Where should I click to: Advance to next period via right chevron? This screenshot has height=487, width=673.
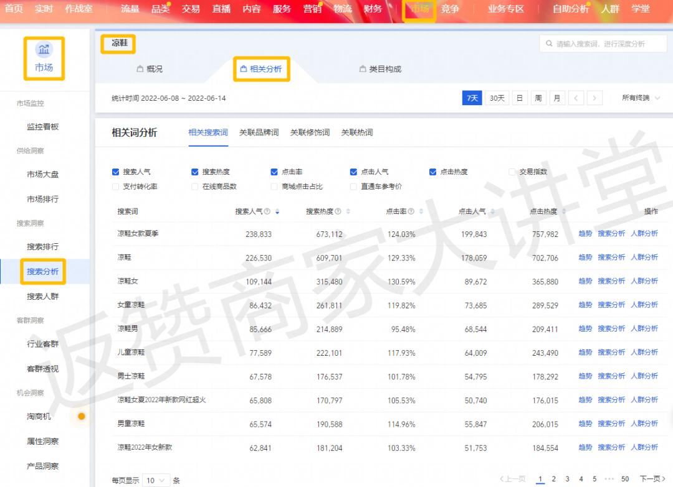595,98
